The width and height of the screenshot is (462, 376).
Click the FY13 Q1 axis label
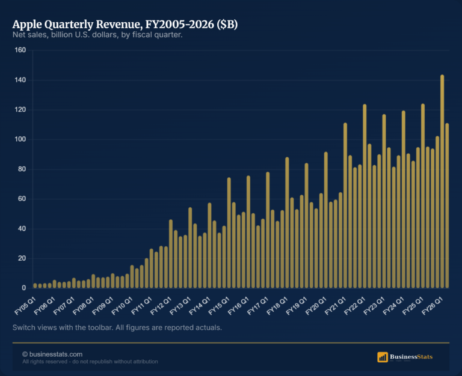pos(180,306)
